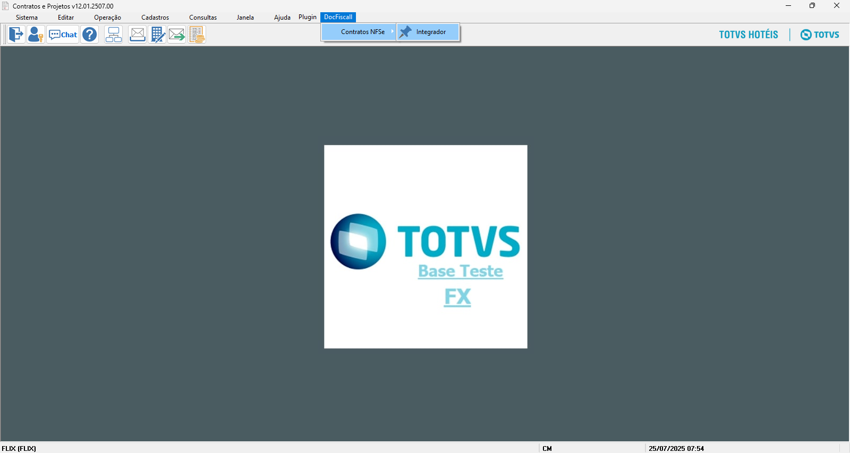Click the TOTVS HOTÉIS header text
850x453 pixels.
coord(749,35)
